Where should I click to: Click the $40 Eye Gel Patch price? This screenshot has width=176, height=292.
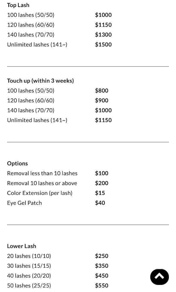(x=100, y=203)
